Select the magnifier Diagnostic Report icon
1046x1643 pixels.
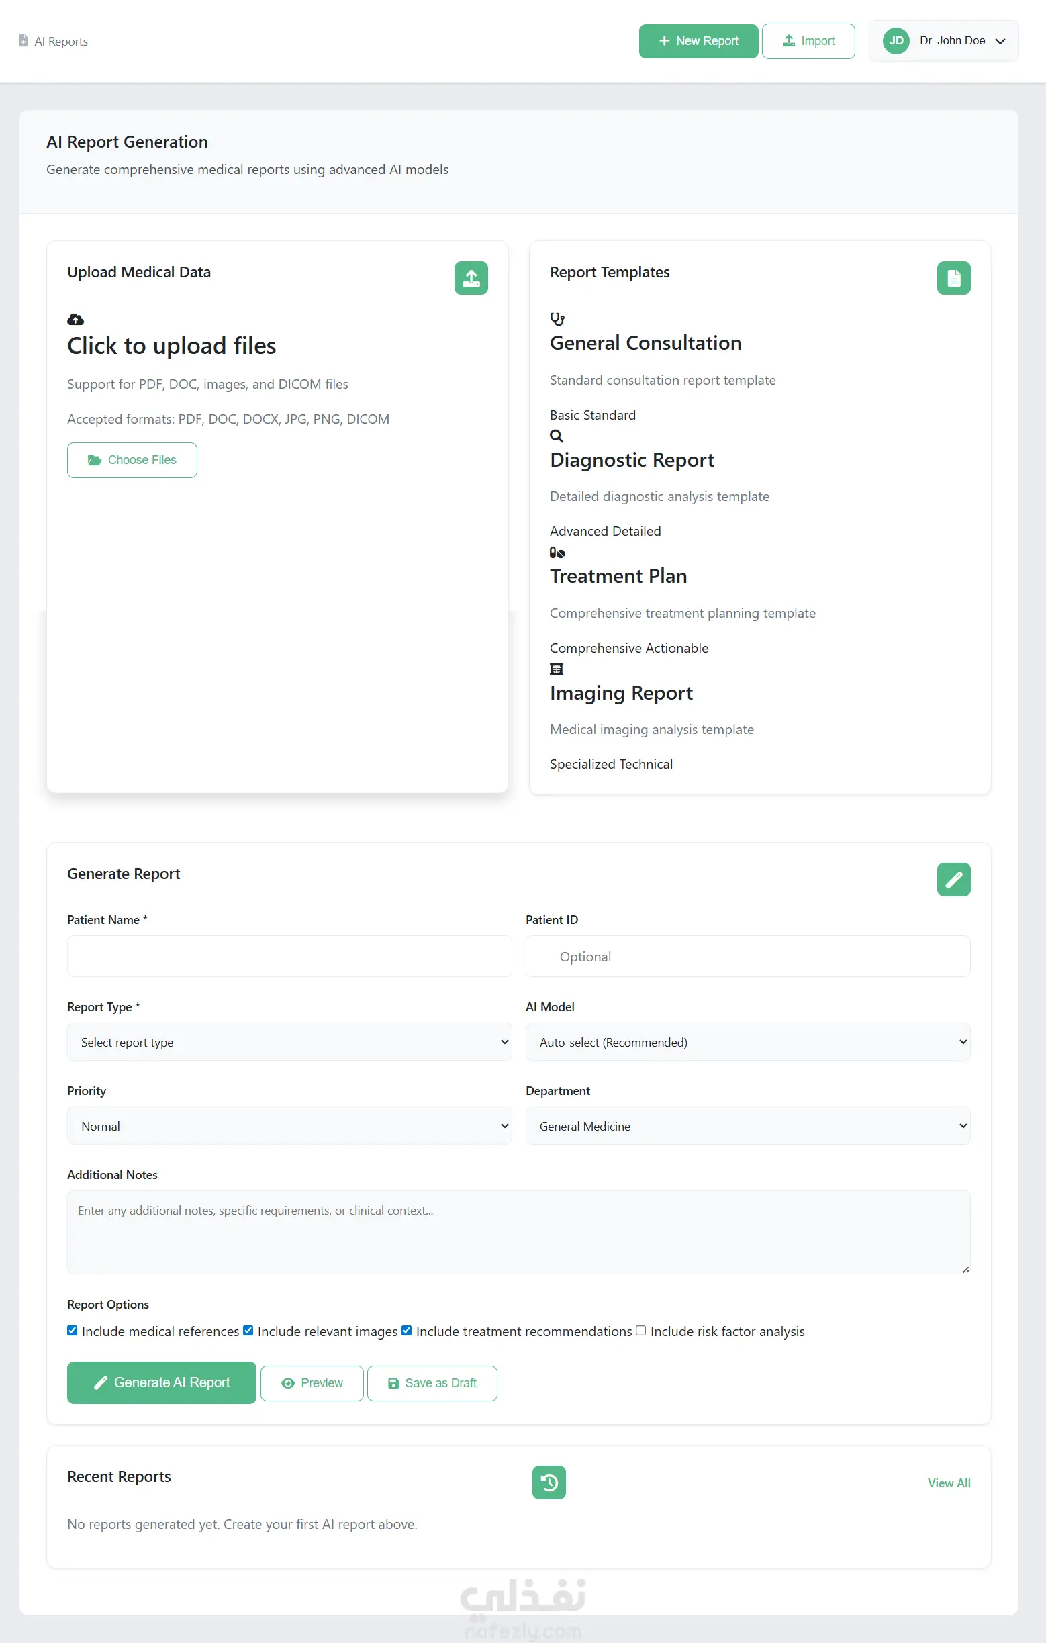pyautogui.click(x=557, y=435)
